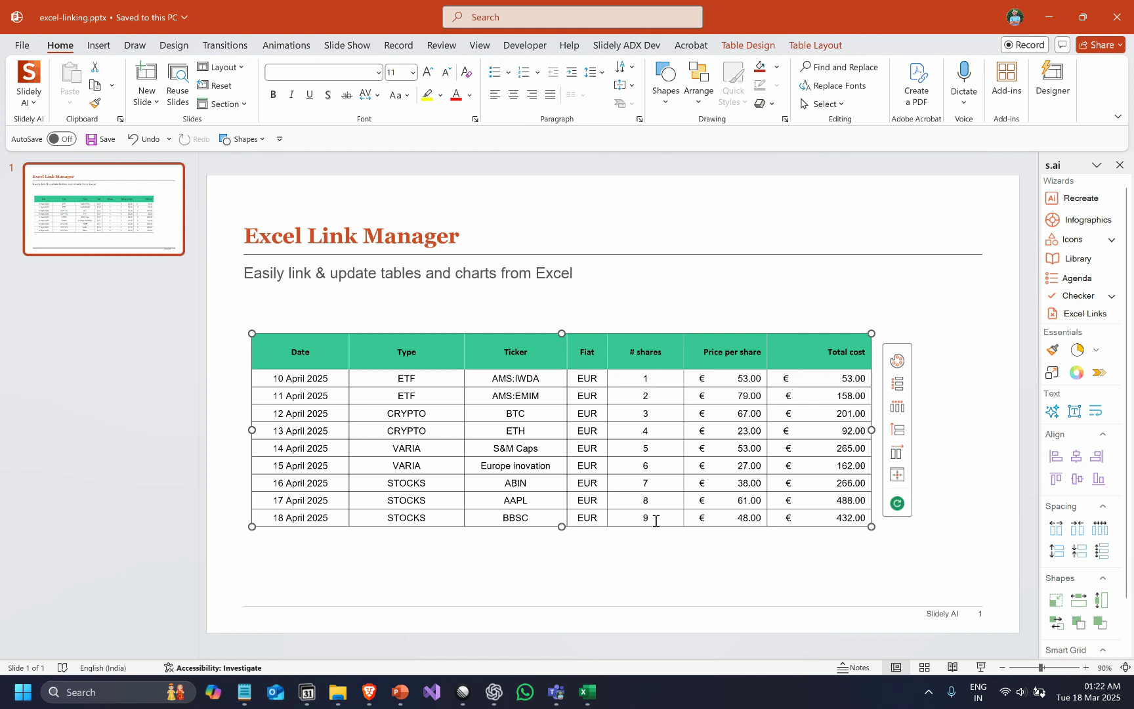Start Dictate from the Voice group
The height and width of the screenshot is (709, 1134).
click(x=964, y=79)
